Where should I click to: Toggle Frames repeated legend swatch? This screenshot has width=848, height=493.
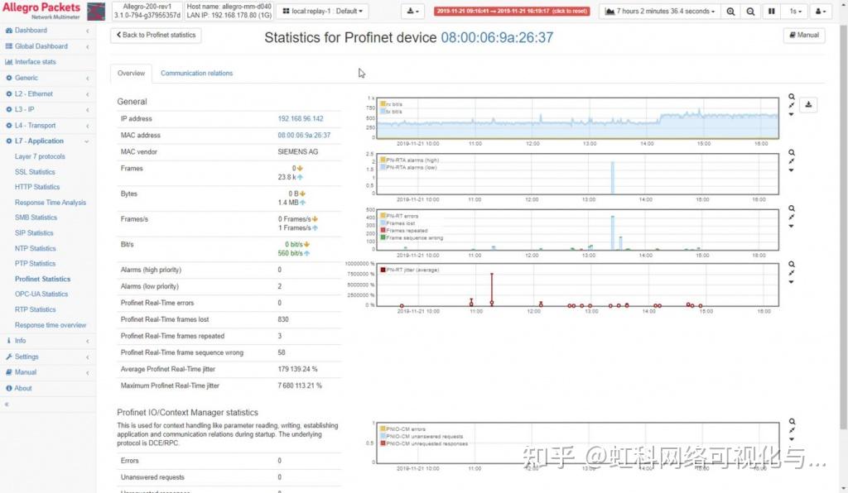(383, 231)
